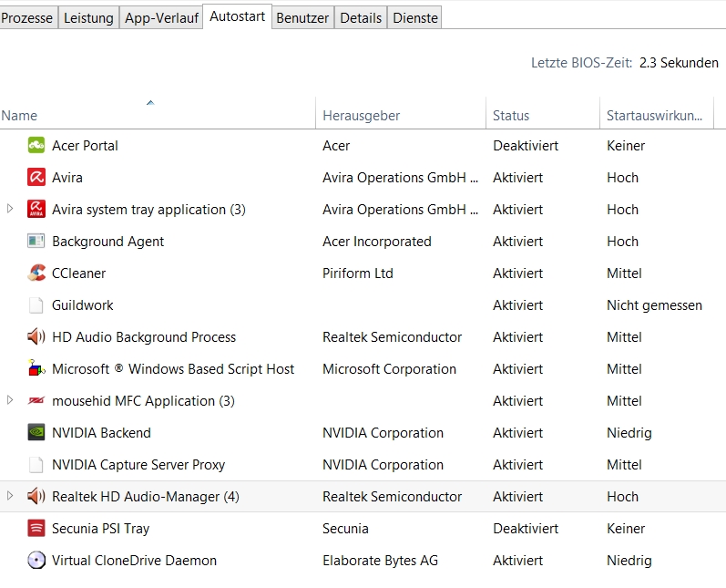726x588 pixels.
Task: Select the CCleaner entry name
Action: pos(78,273)
